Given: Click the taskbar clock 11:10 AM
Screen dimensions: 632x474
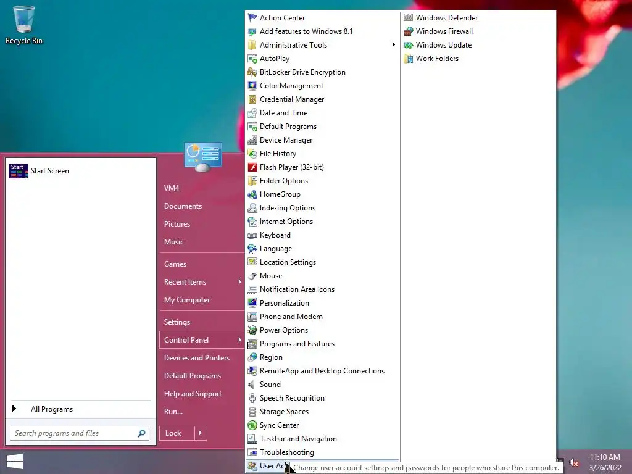Looking at the screenshot, I should click(x=605, y=457).
